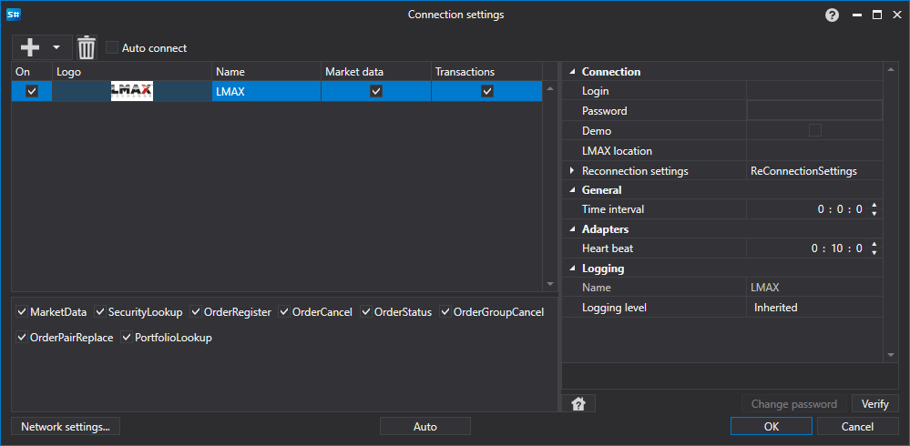Enable the Auto connect checkbox
Screen dimensions: 910x446
(112, 47)
